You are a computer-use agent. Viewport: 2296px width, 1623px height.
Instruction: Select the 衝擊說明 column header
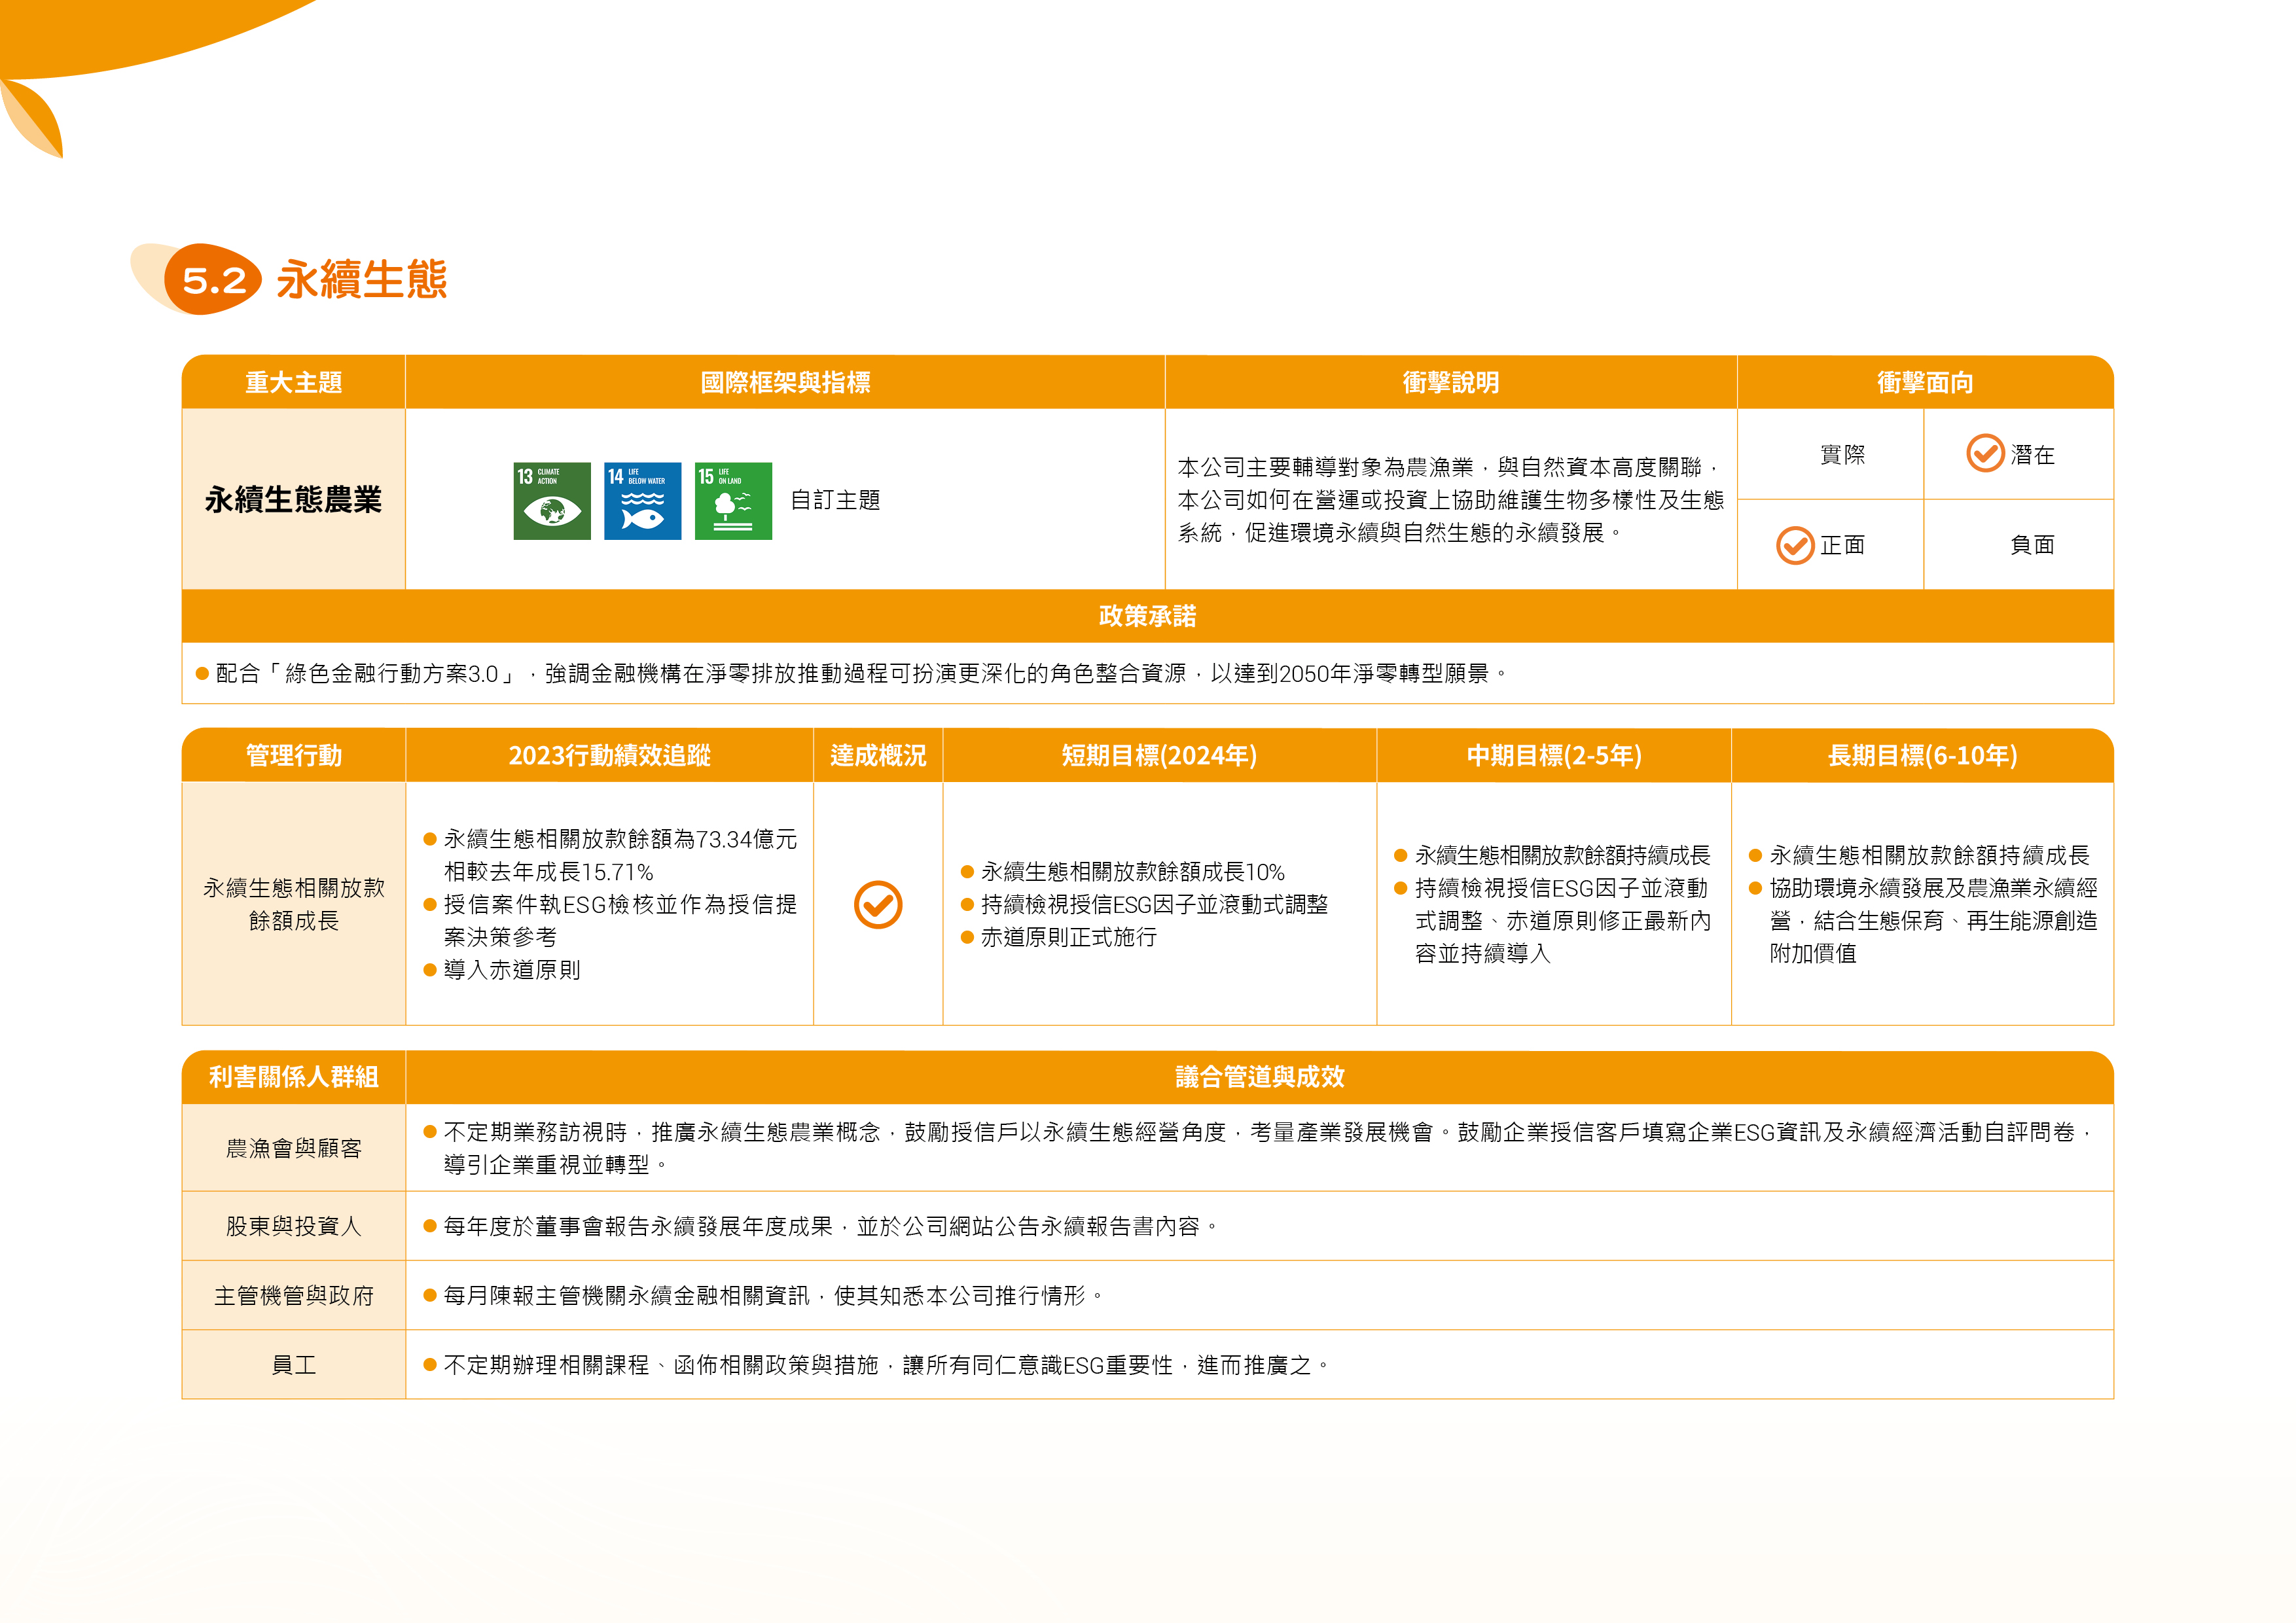[1450, 382]
